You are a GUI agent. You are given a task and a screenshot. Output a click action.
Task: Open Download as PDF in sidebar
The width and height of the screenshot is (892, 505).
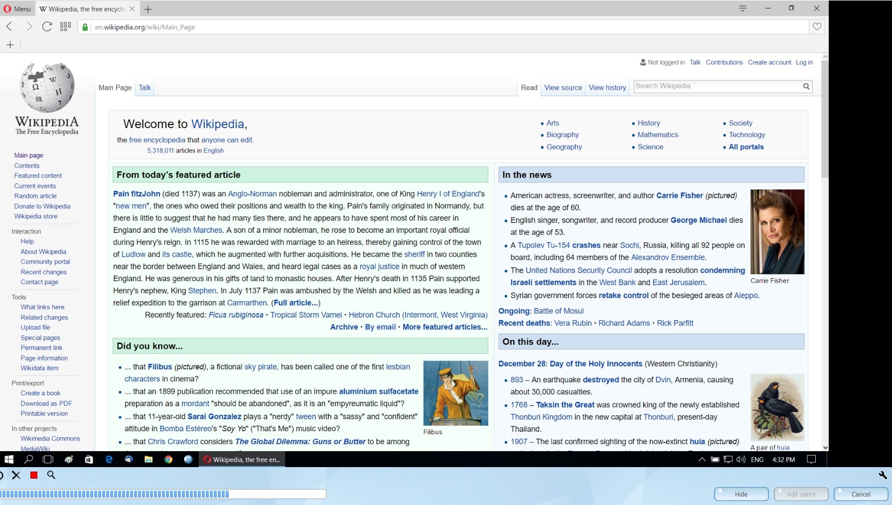[x=46, y=404]
